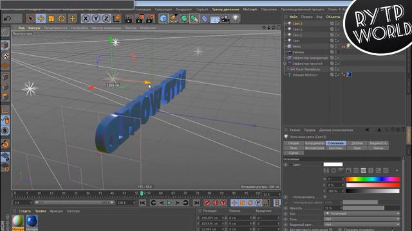Add a cube primitive object
This screenshot has height=231, width=412.
164,19
